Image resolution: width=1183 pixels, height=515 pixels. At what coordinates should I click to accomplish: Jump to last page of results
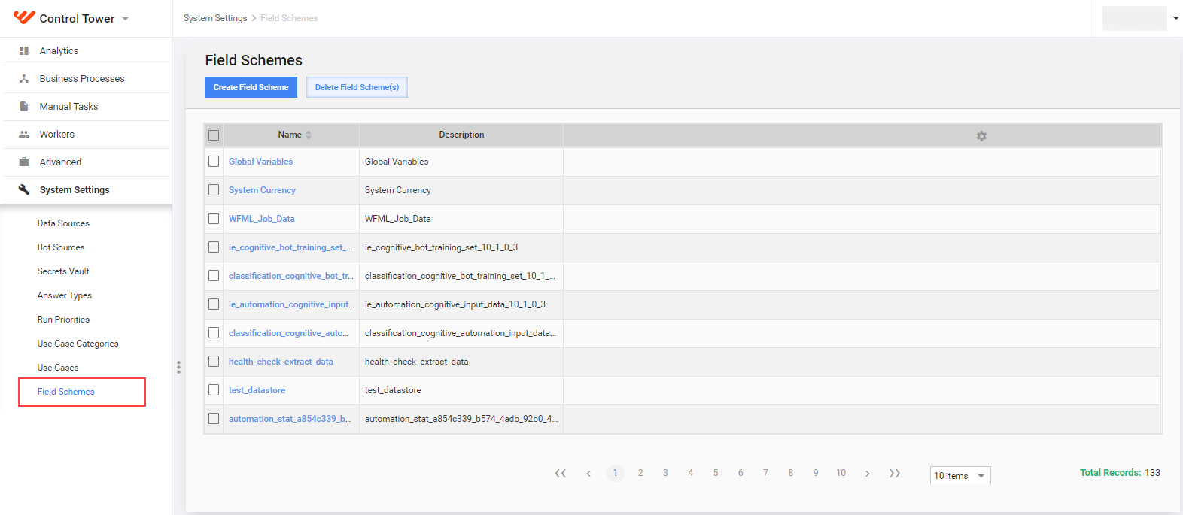pos(895,474)
